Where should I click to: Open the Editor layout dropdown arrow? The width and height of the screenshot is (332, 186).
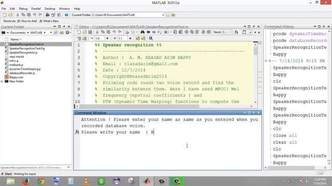[x=250, y=32]
